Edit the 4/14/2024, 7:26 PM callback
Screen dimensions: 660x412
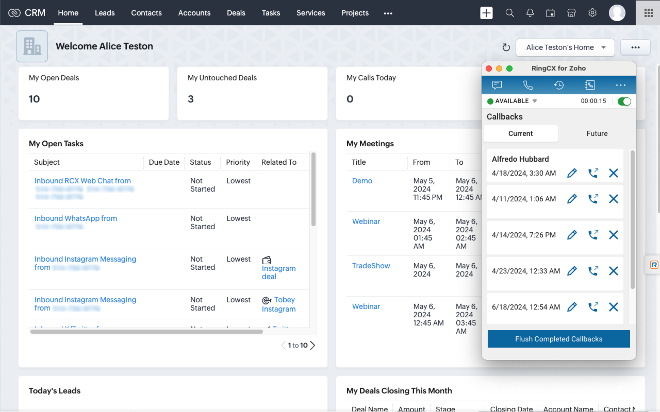[x=572, y=235]
